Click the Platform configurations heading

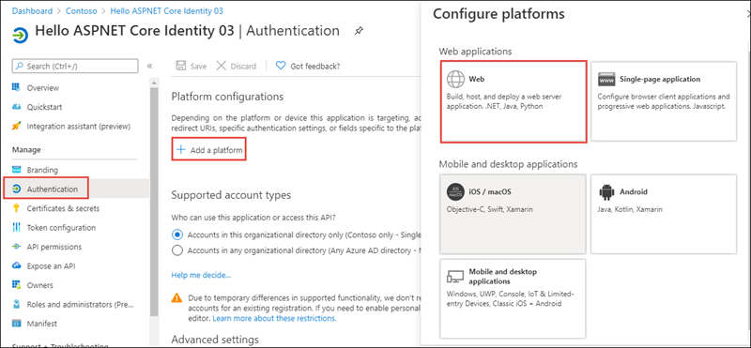227,97
